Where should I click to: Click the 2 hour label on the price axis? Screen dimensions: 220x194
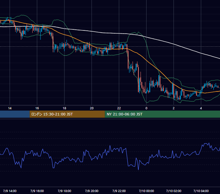(173, 108)
